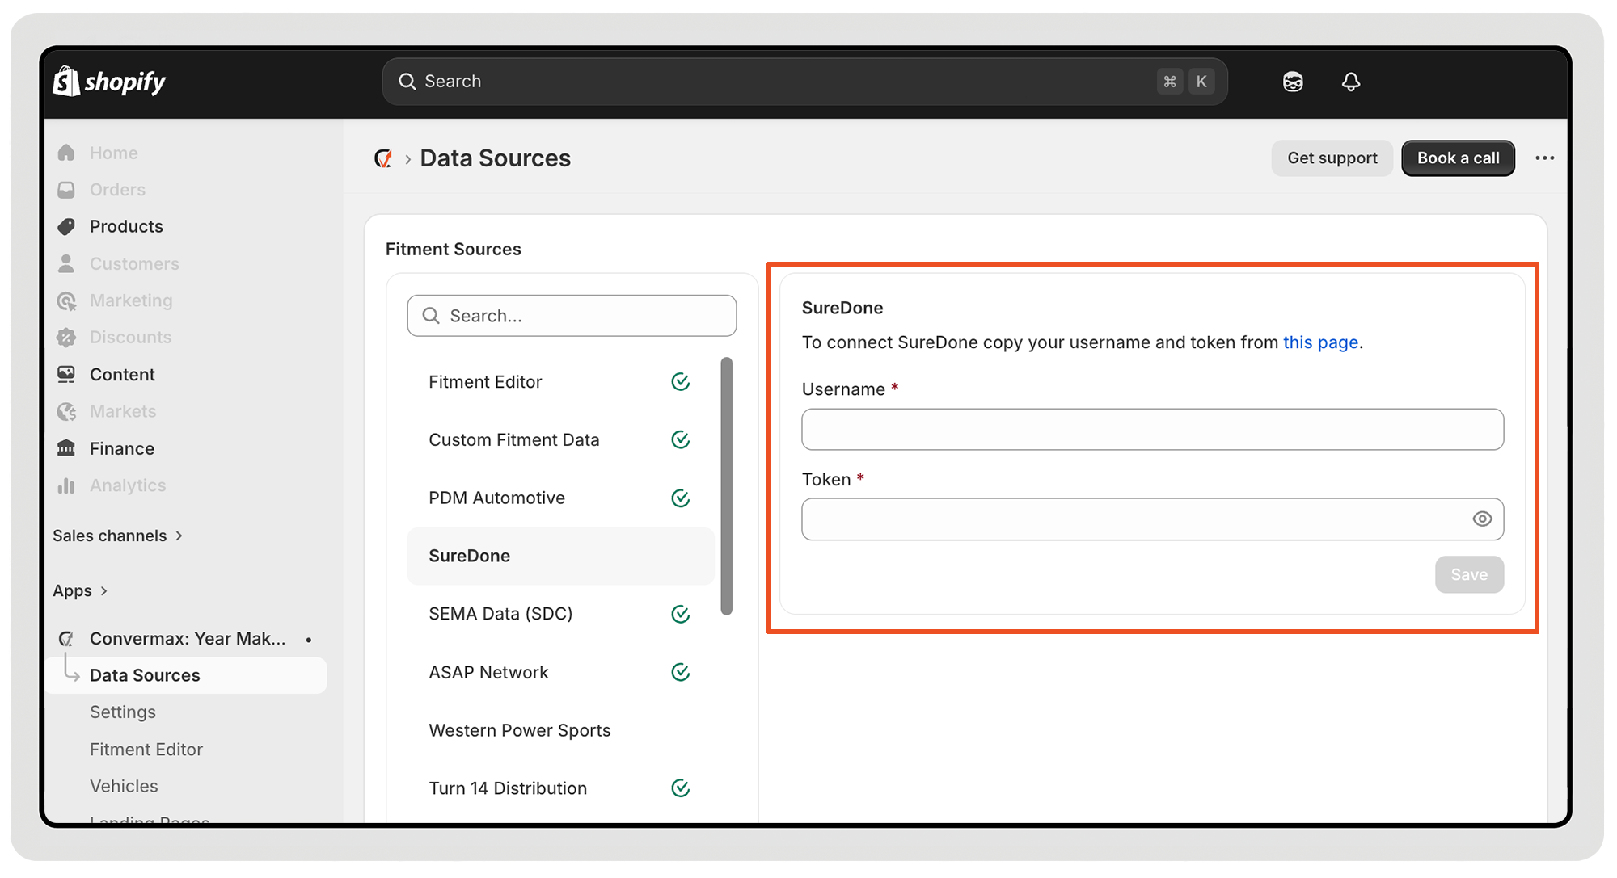Select PDM Automotive source
The image size is (1617, 878).
point(496,498)
